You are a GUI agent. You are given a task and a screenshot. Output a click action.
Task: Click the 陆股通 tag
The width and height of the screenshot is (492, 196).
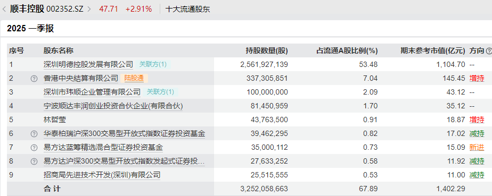pyautogui.click(x=134, y=78)
